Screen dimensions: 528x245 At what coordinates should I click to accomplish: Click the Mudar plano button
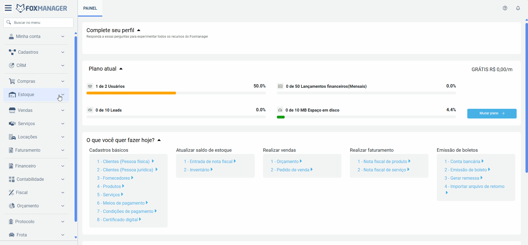[x=492, y=114]
